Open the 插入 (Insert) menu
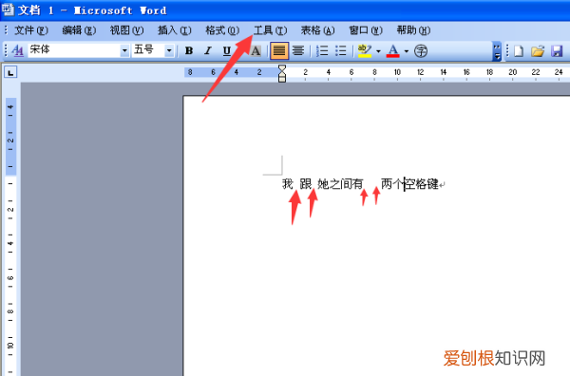Screen dimensions: 570x376 [x=174, y=30]
